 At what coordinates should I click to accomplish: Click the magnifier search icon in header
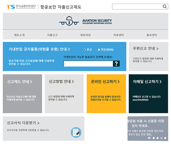coord(165,7)
